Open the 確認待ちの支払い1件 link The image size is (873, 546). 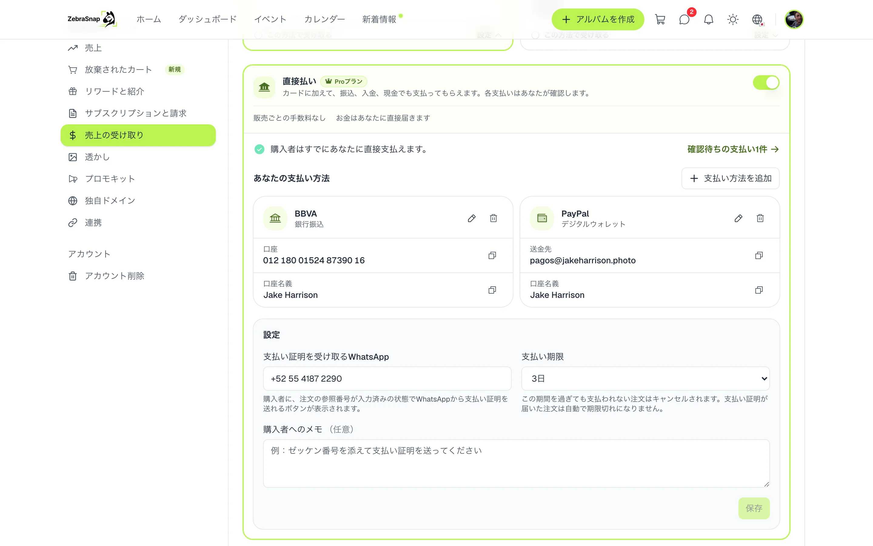(x=733, y=149)
